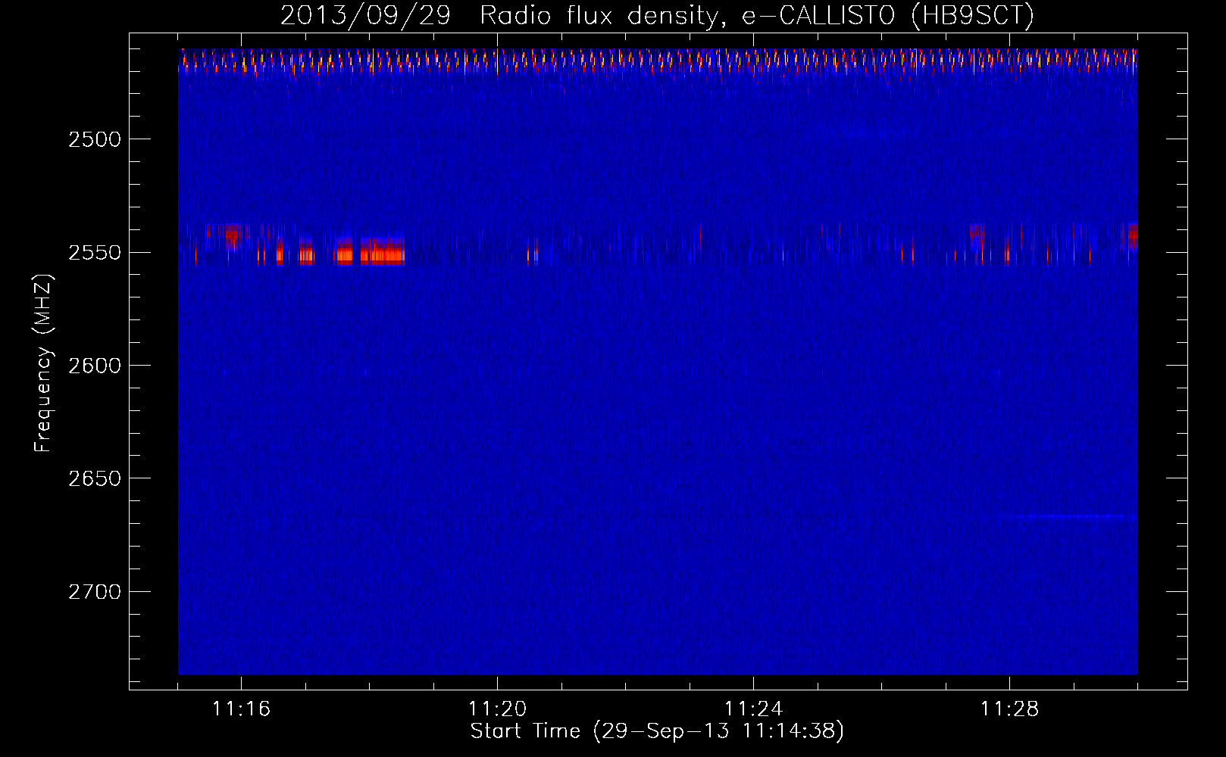This screenshot has height=757, width=1226.
Task: Click the 'Frequency (MHZ)' y-axis label
Action: 44,363
